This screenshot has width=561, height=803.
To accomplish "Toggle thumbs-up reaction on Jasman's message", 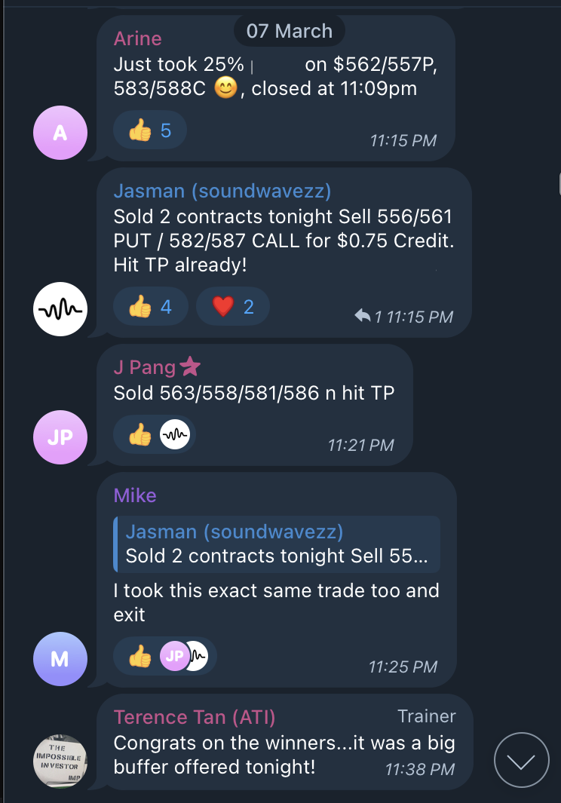I will (150, 308).
